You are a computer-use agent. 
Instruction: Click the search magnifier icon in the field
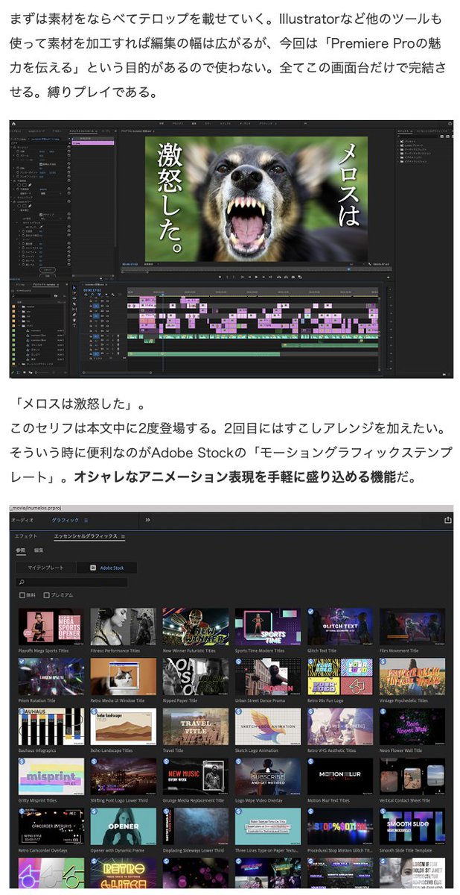tap(22, 582)
